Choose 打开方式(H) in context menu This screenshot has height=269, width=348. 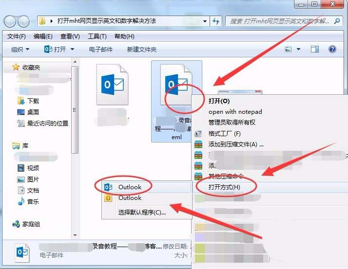coord(224,187)
